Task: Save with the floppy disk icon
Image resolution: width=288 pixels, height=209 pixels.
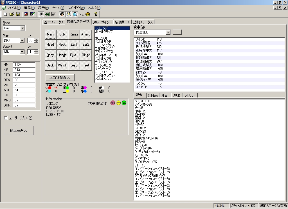Action: tap(18, 14)
